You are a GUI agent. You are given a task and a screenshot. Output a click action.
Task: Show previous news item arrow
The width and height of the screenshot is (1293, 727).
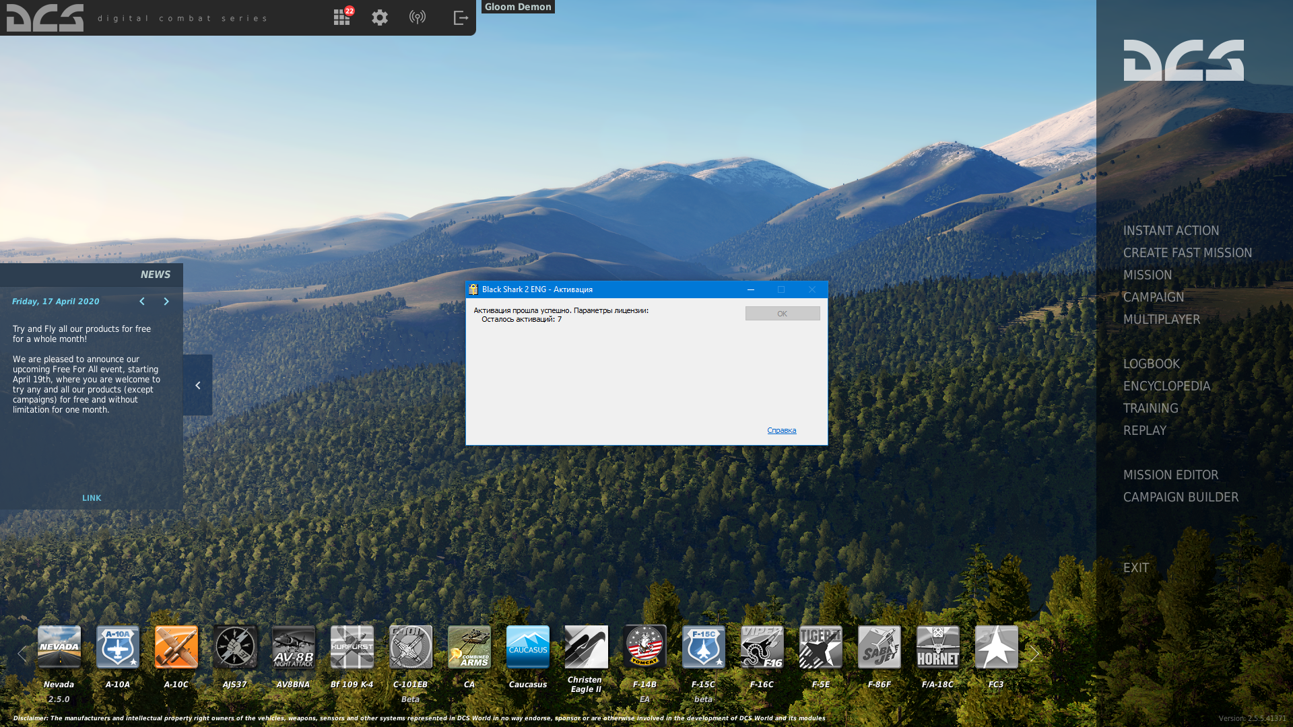coord(142,302)
